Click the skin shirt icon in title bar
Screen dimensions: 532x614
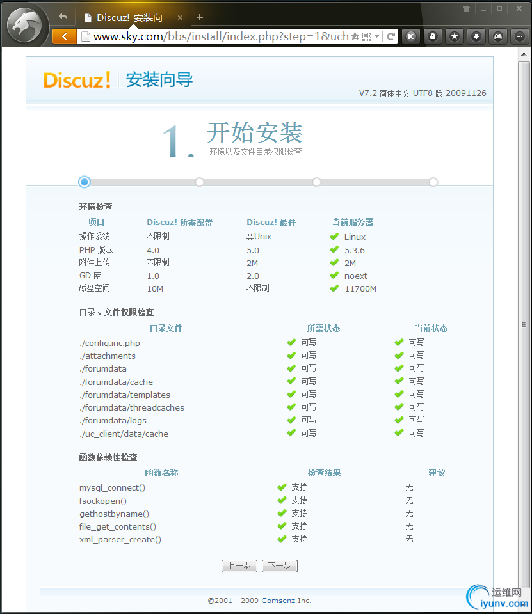pos(467,8)
